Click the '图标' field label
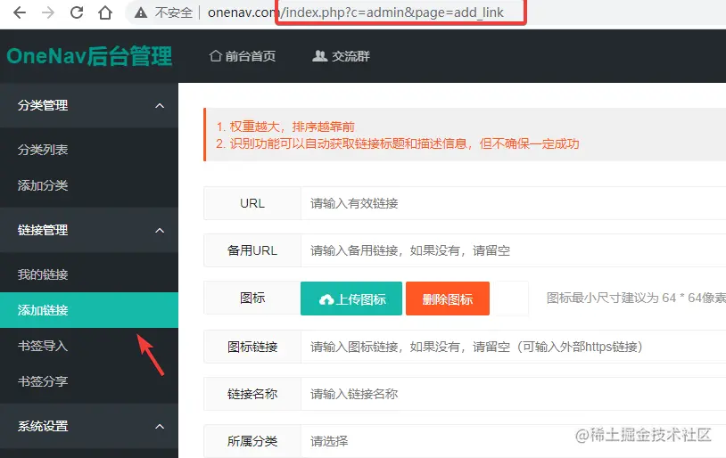 coord(252,298)
